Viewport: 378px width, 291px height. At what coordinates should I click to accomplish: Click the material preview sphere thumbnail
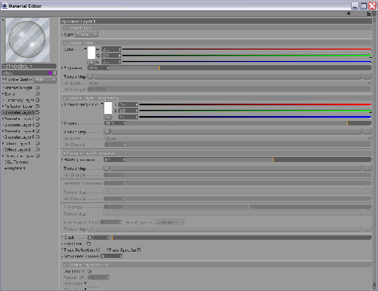[x=27, y=40]
